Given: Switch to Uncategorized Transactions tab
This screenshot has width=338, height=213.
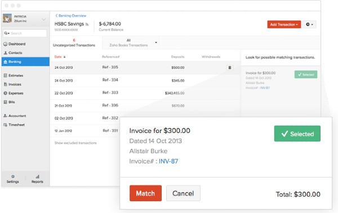Looking at the screenshot, I should [x=74, y=43].
